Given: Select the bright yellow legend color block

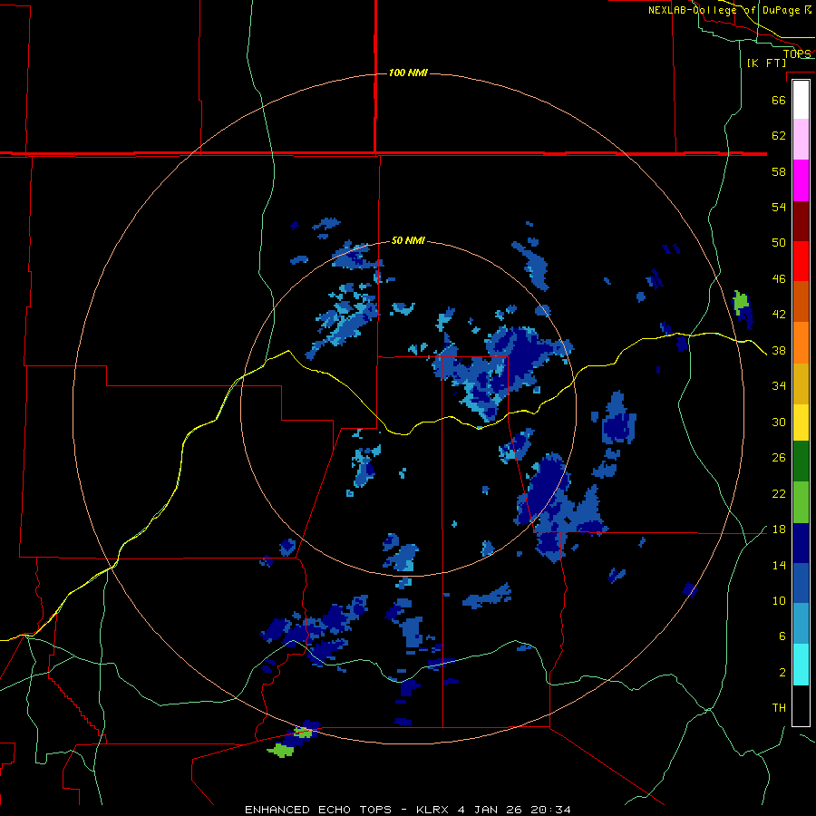Looking at the screenshot, I should 801,423.
